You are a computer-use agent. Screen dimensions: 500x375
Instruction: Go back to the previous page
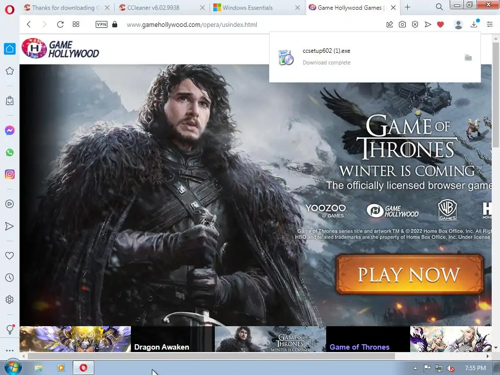point(29,24)
